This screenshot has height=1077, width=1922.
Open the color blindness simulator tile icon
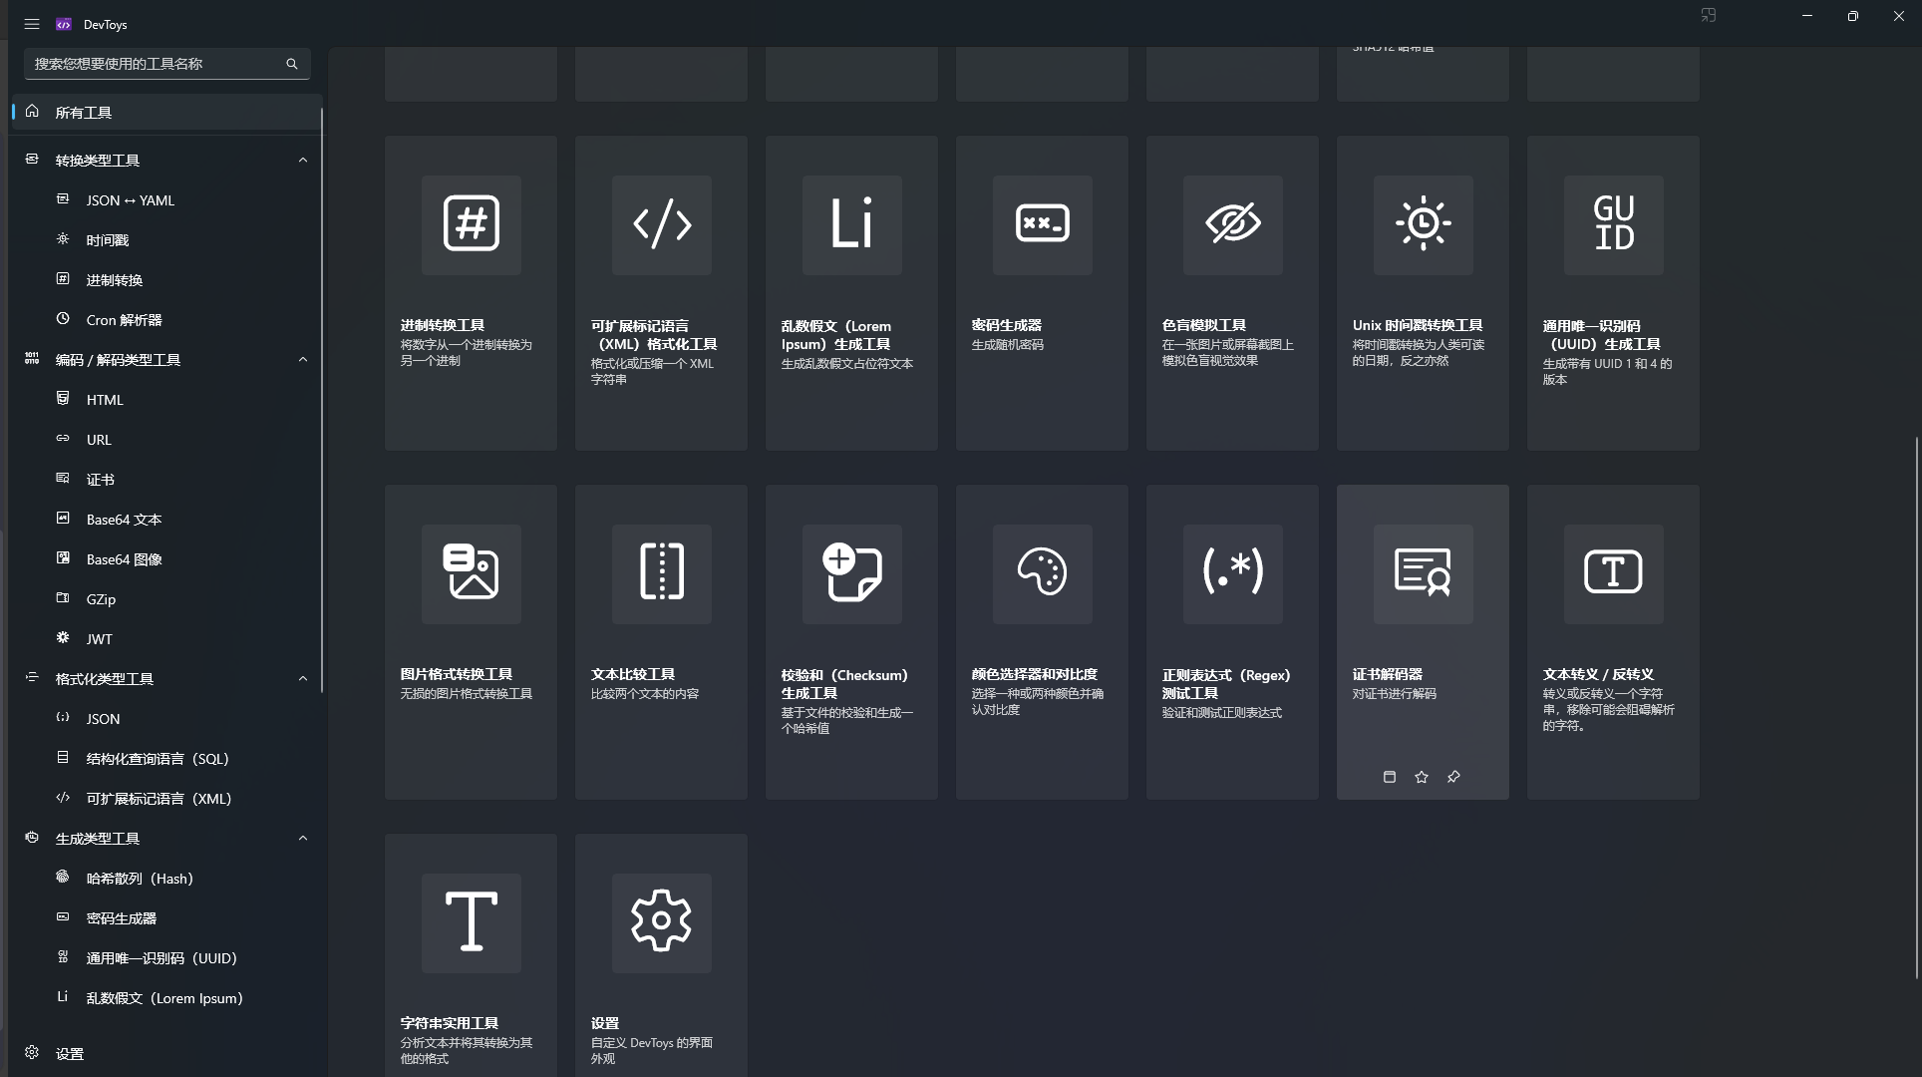tap(1232, 224)
